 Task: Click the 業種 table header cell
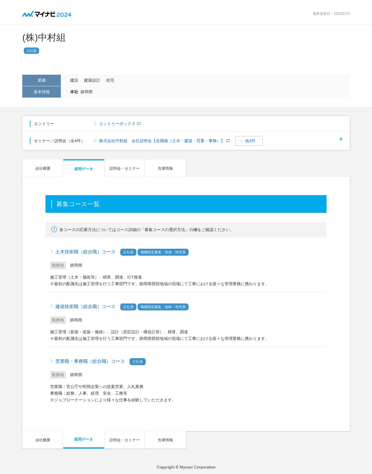pyautogui.click(x=41, y=80)
